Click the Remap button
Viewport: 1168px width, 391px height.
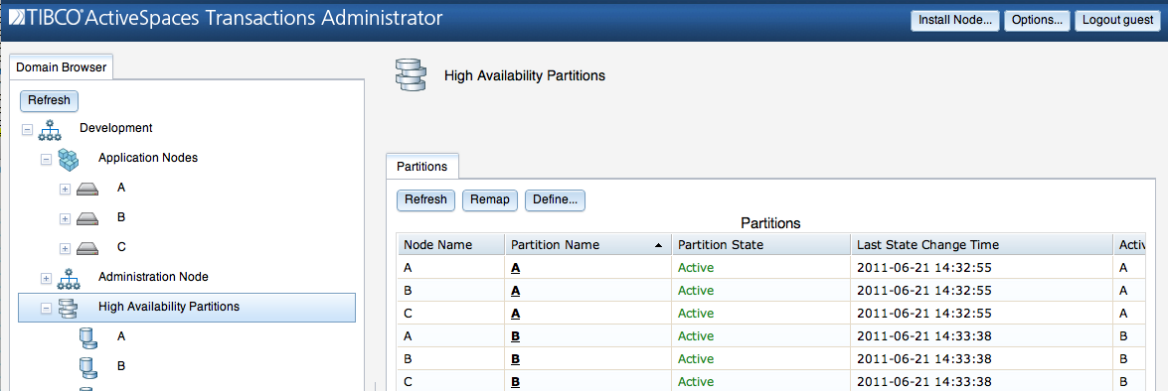coord(490,199)
